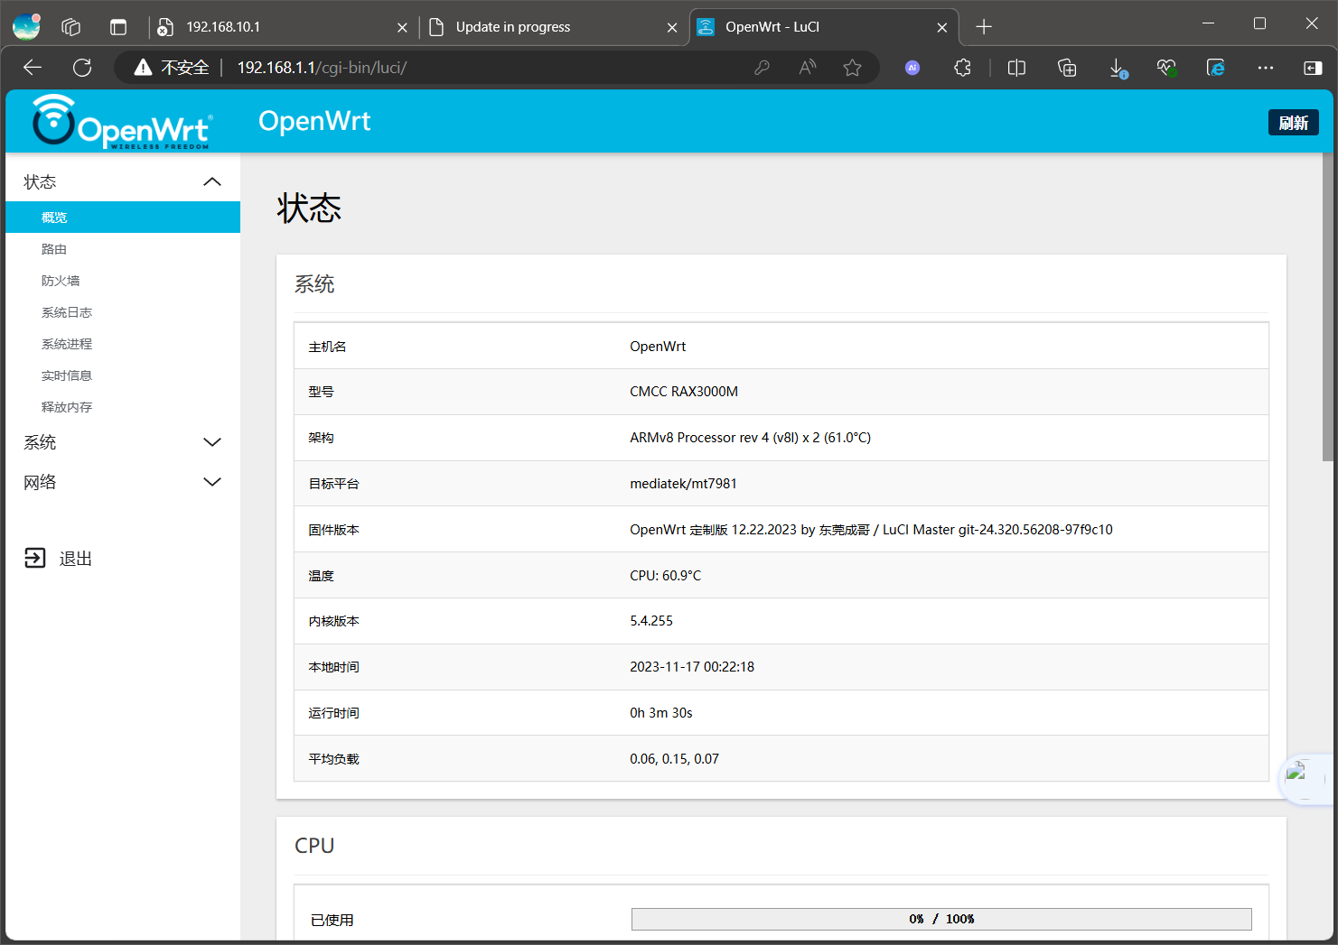Open the password key icon in address bar
Image resolution: width=1338 pixels, height=945 pixels.
pos(762,68)
